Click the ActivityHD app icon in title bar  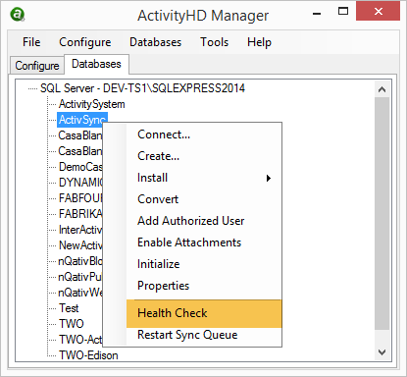(18, 15)
